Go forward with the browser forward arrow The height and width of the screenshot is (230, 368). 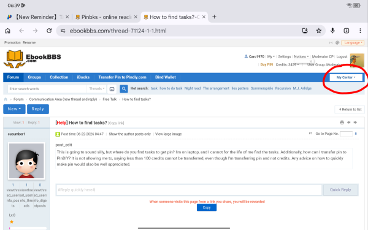[35, 31]
